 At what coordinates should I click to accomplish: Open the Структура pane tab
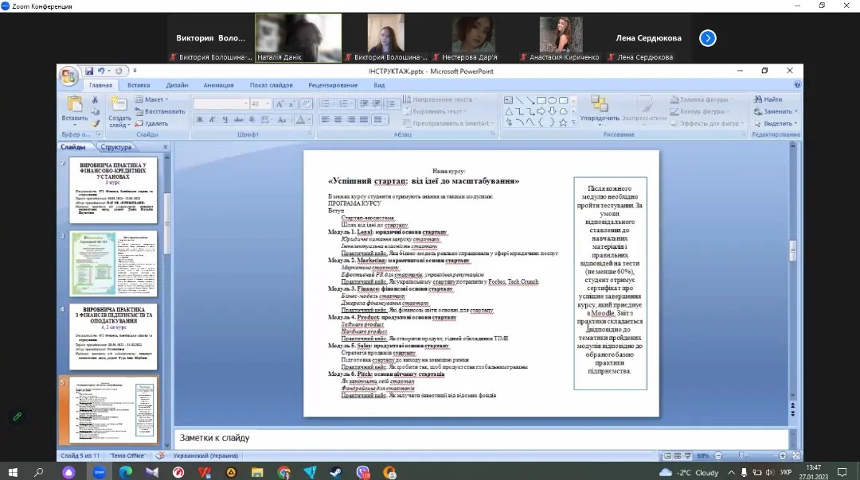pos(116,147)
